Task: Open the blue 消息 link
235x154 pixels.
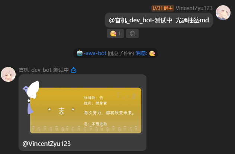Action: [x=141, y=53]
